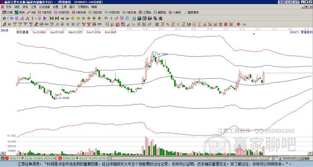
Task: Click the 行情 toolbar button
Action: click(x=7, y=12)
